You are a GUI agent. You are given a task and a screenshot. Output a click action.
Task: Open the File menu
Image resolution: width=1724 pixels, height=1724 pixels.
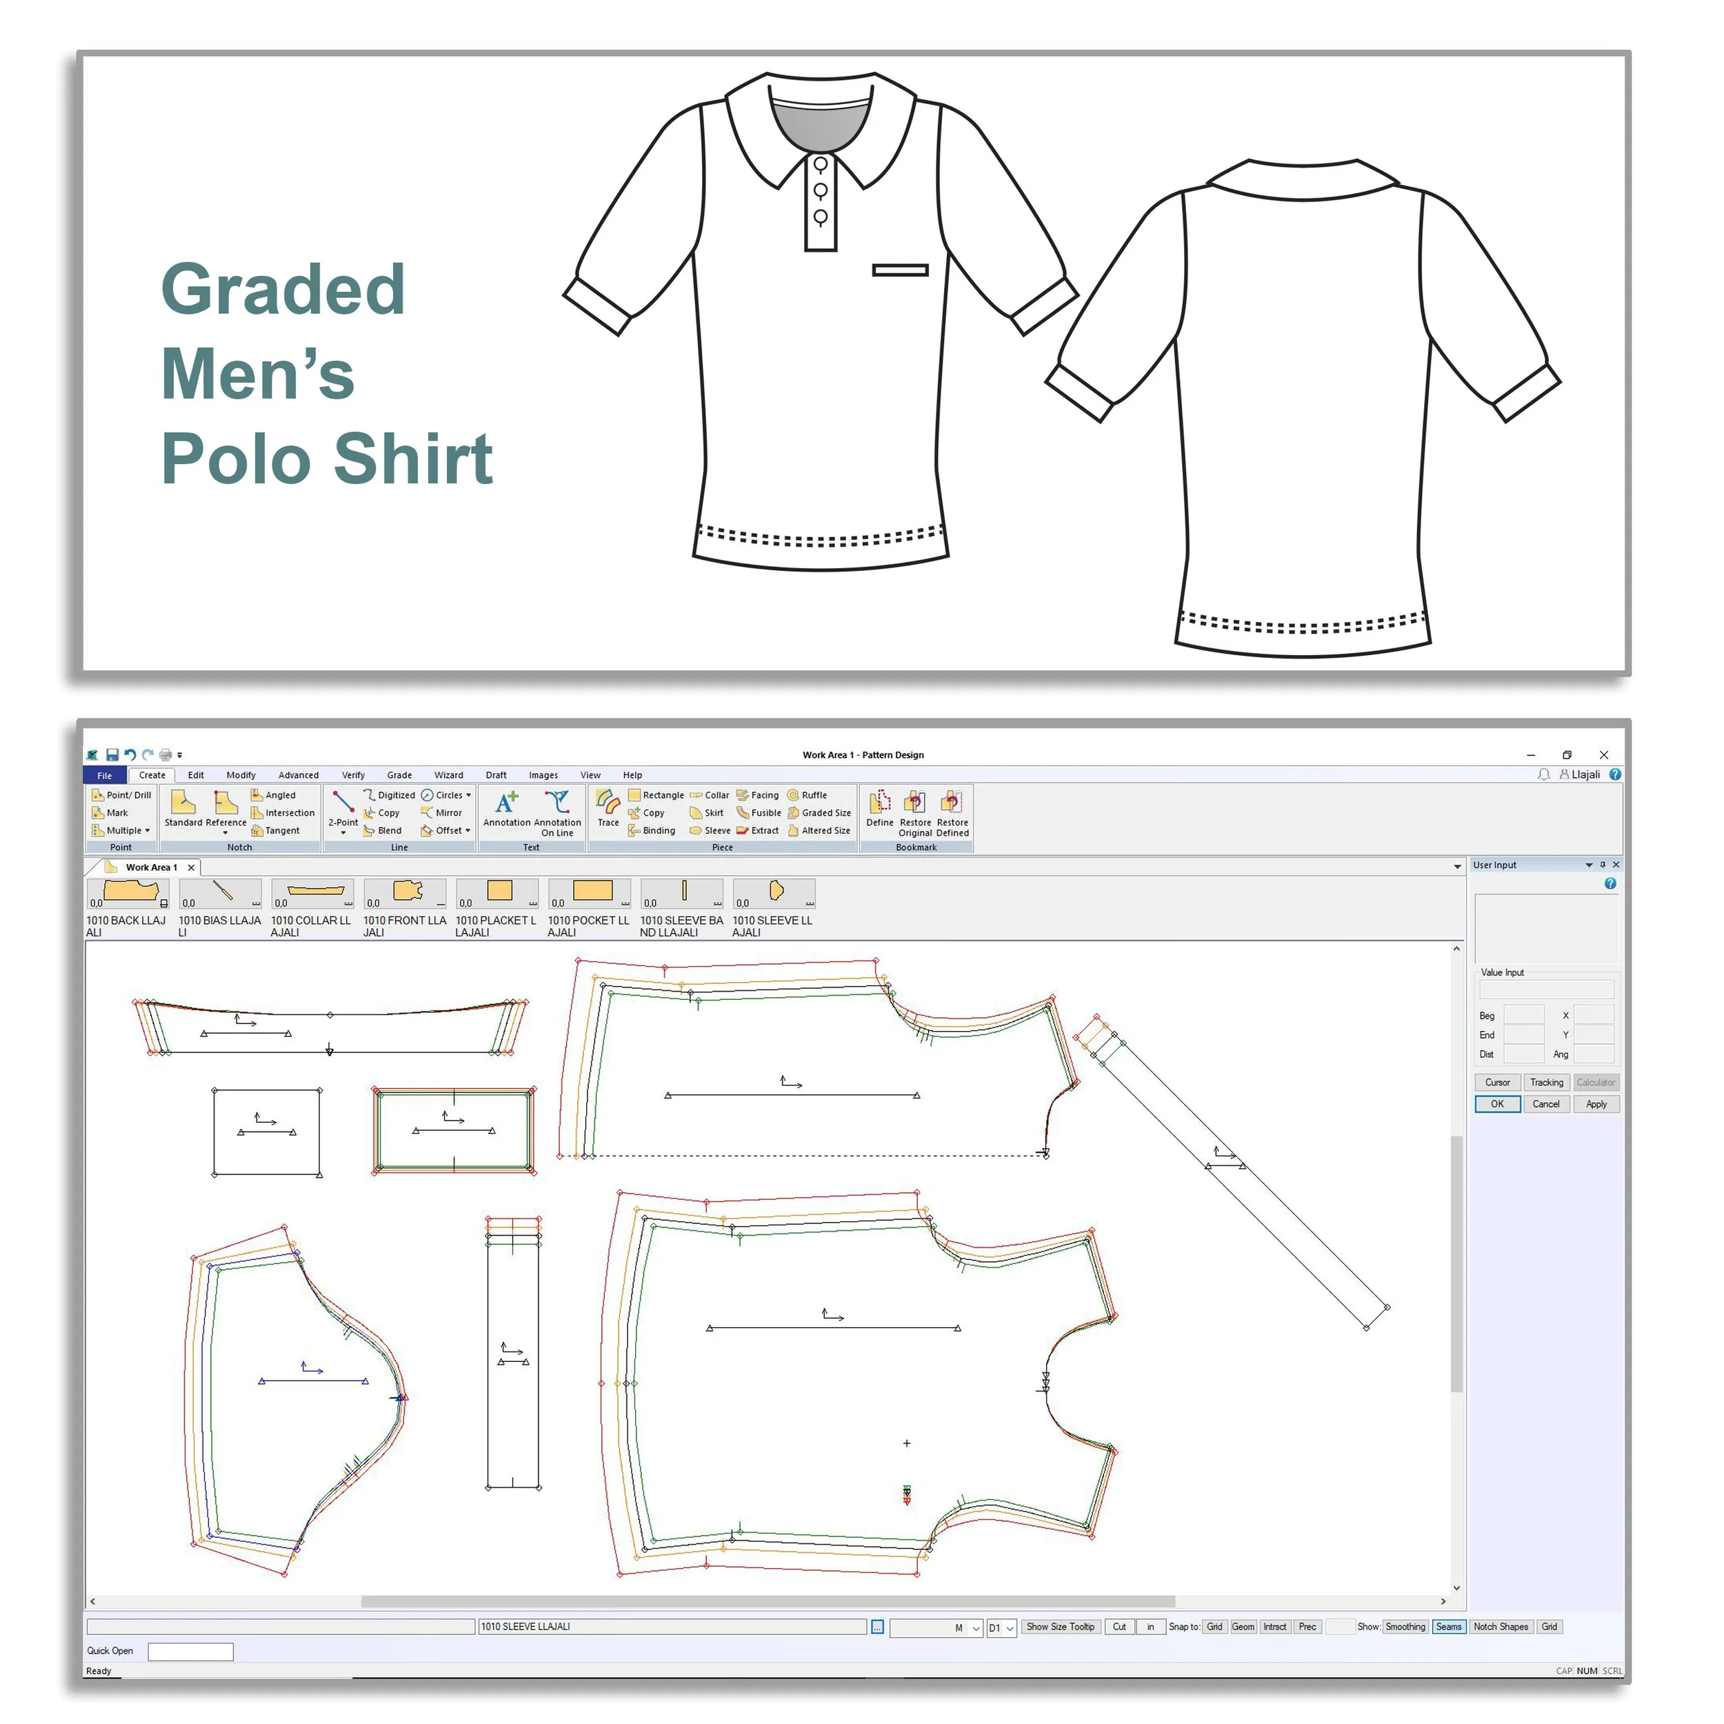pyautogui.click(x=104, y=775)
